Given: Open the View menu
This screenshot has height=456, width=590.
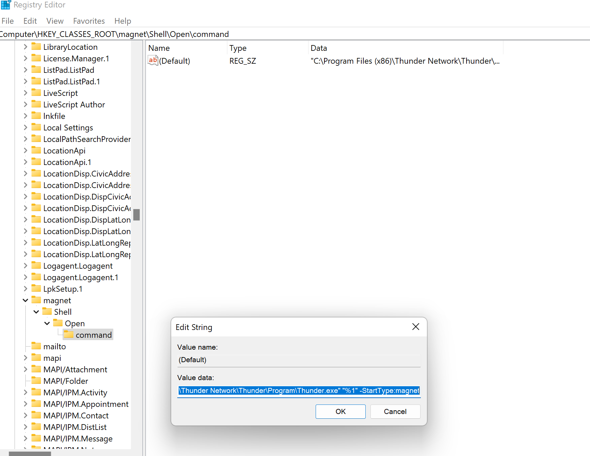Looking at the screenshot, I should (55, 21).
